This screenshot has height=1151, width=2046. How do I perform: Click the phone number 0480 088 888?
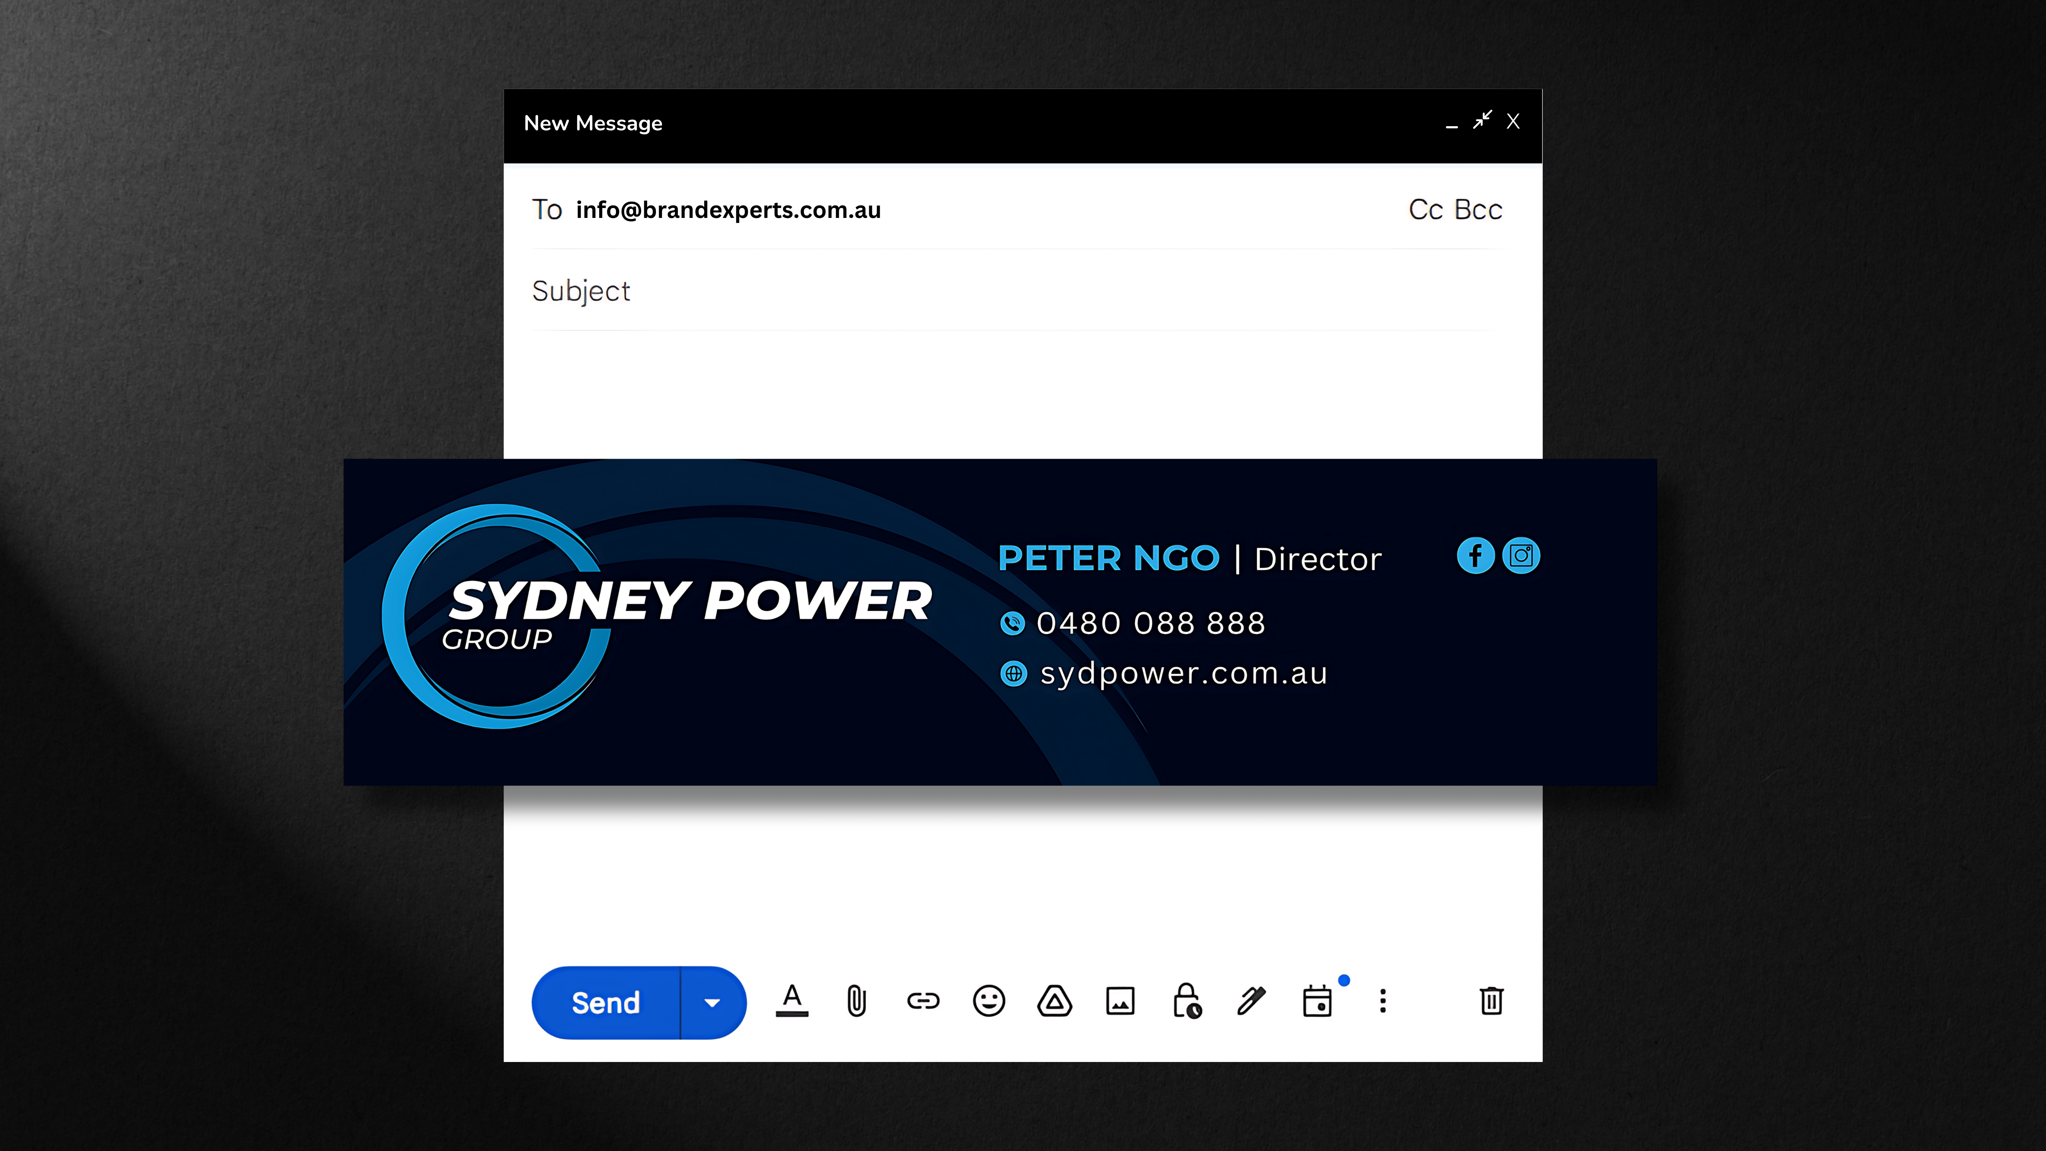(x=1151, y=623)
